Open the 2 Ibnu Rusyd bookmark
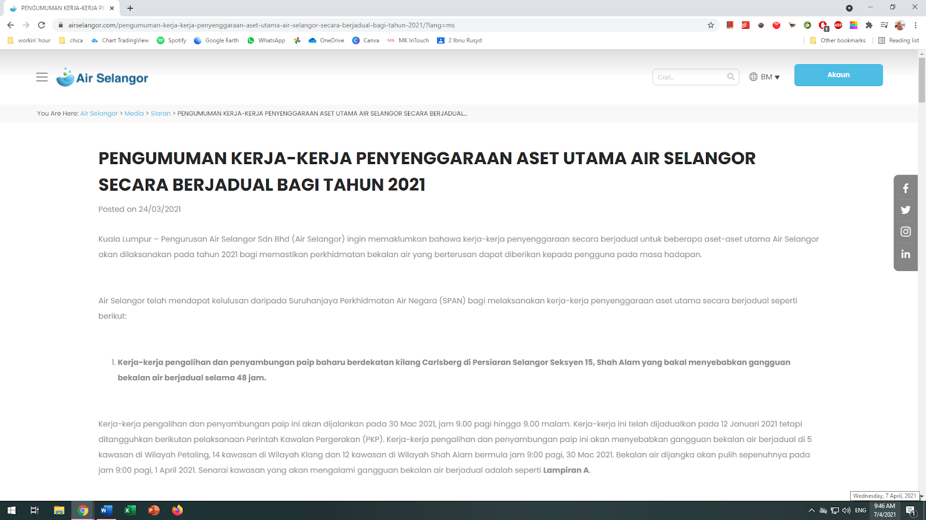Image resolution: width=926 pixels, height=520 pixels. coord(460,40)
